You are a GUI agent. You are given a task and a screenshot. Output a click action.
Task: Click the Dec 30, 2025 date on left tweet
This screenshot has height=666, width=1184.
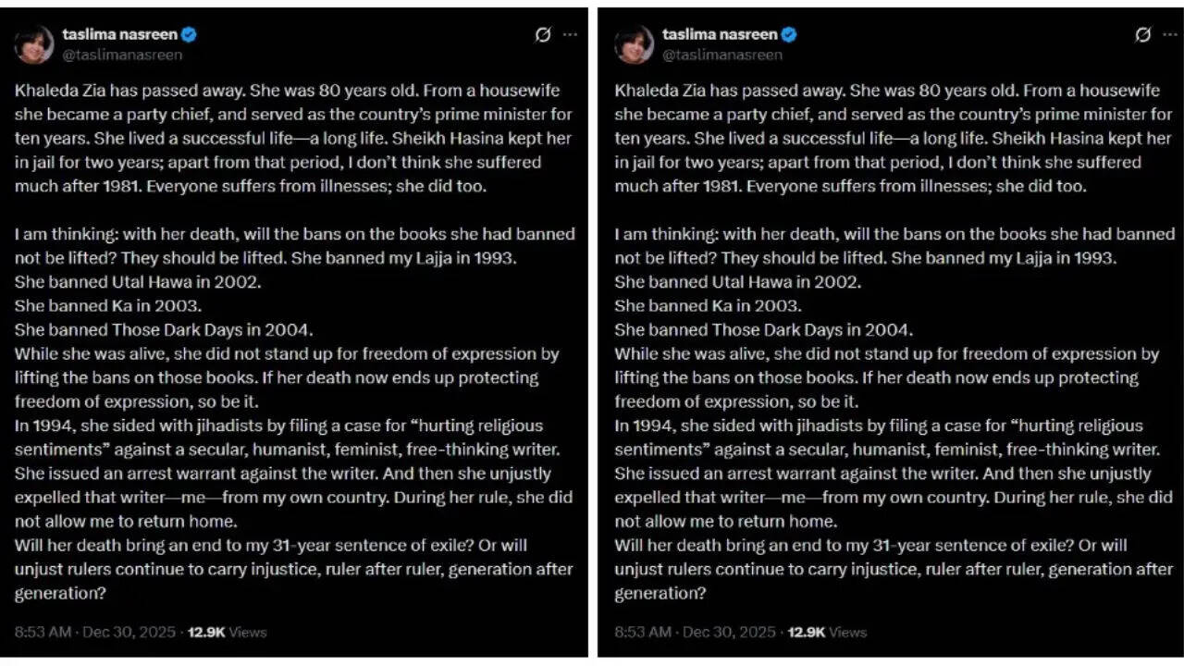[x=129, y=633]
